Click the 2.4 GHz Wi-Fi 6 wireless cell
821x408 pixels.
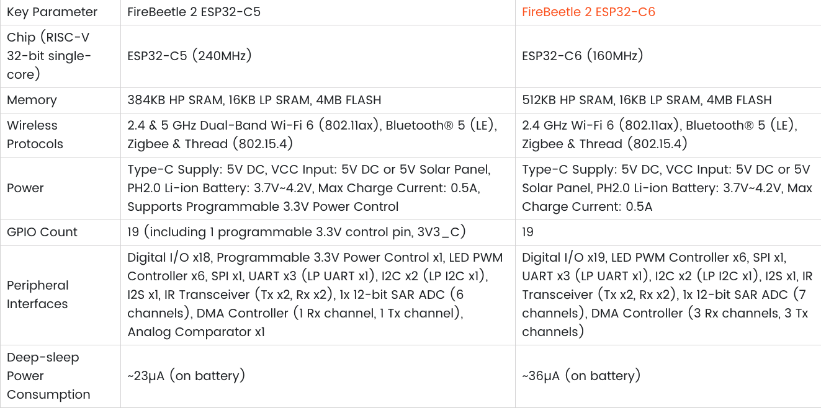tap(659, 135)
